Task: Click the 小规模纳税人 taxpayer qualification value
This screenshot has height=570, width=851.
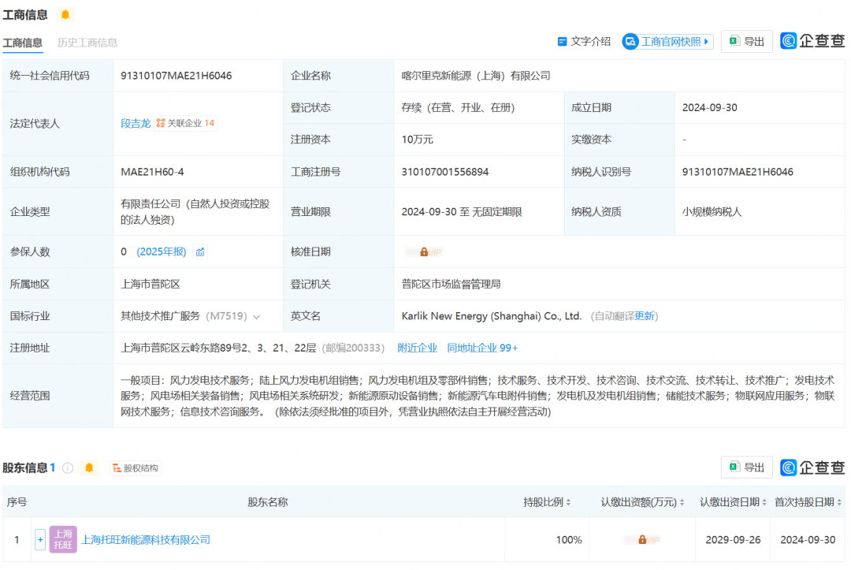Action: (712, 212)
